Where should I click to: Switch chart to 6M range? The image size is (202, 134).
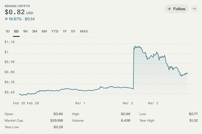coord(44,31)
